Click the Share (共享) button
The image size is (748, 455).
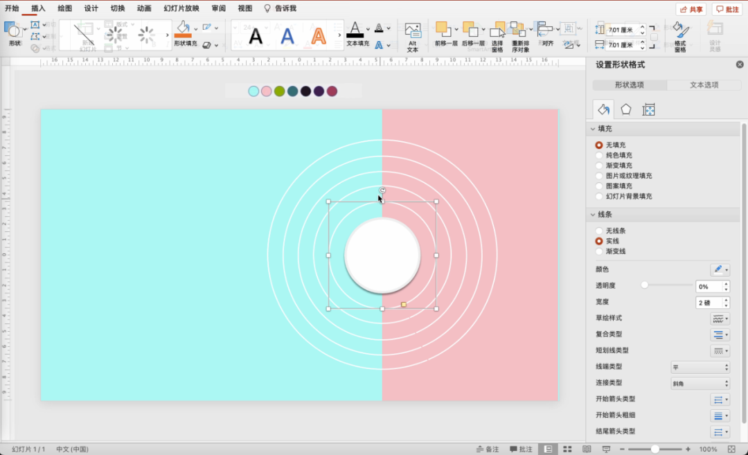[691, 9]
